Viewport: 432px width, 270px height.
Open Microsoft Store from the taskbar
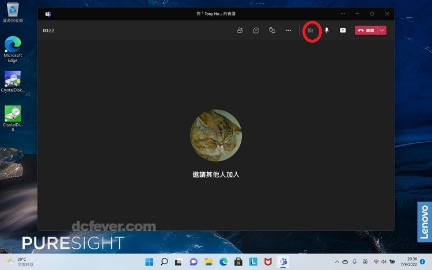click(238, 262)
